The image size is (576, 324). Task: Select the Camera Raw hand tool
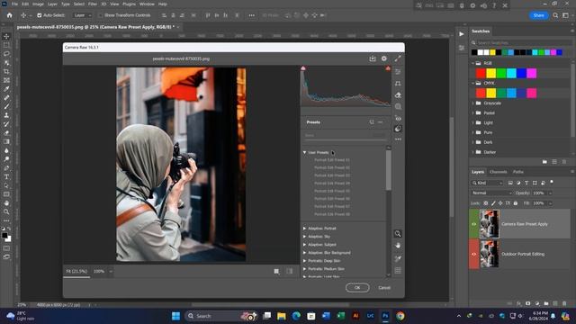[398, 246]
